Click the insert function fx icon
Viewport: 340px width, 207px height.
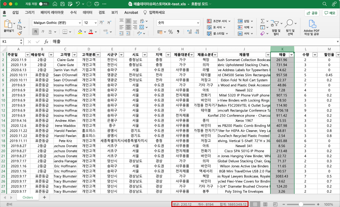[46, 41]
